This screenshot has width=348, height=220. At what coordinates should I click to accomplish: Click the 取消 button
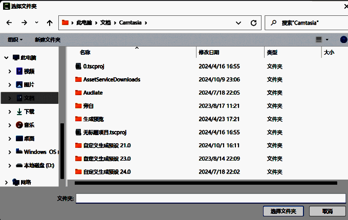(x=327, y=211)
